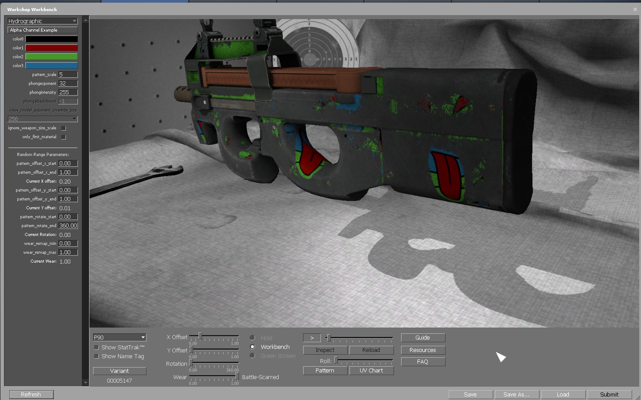
Task: Click the parameter panel scroll down arrow
Action: (85, 383)
